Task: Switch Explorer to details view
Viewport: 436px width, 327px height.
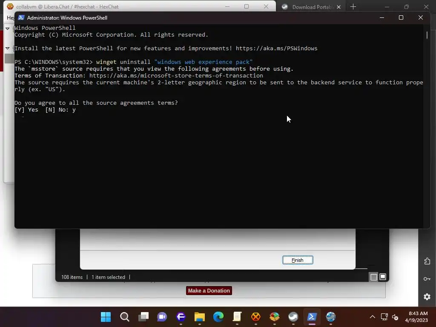Action: (373, 277)
